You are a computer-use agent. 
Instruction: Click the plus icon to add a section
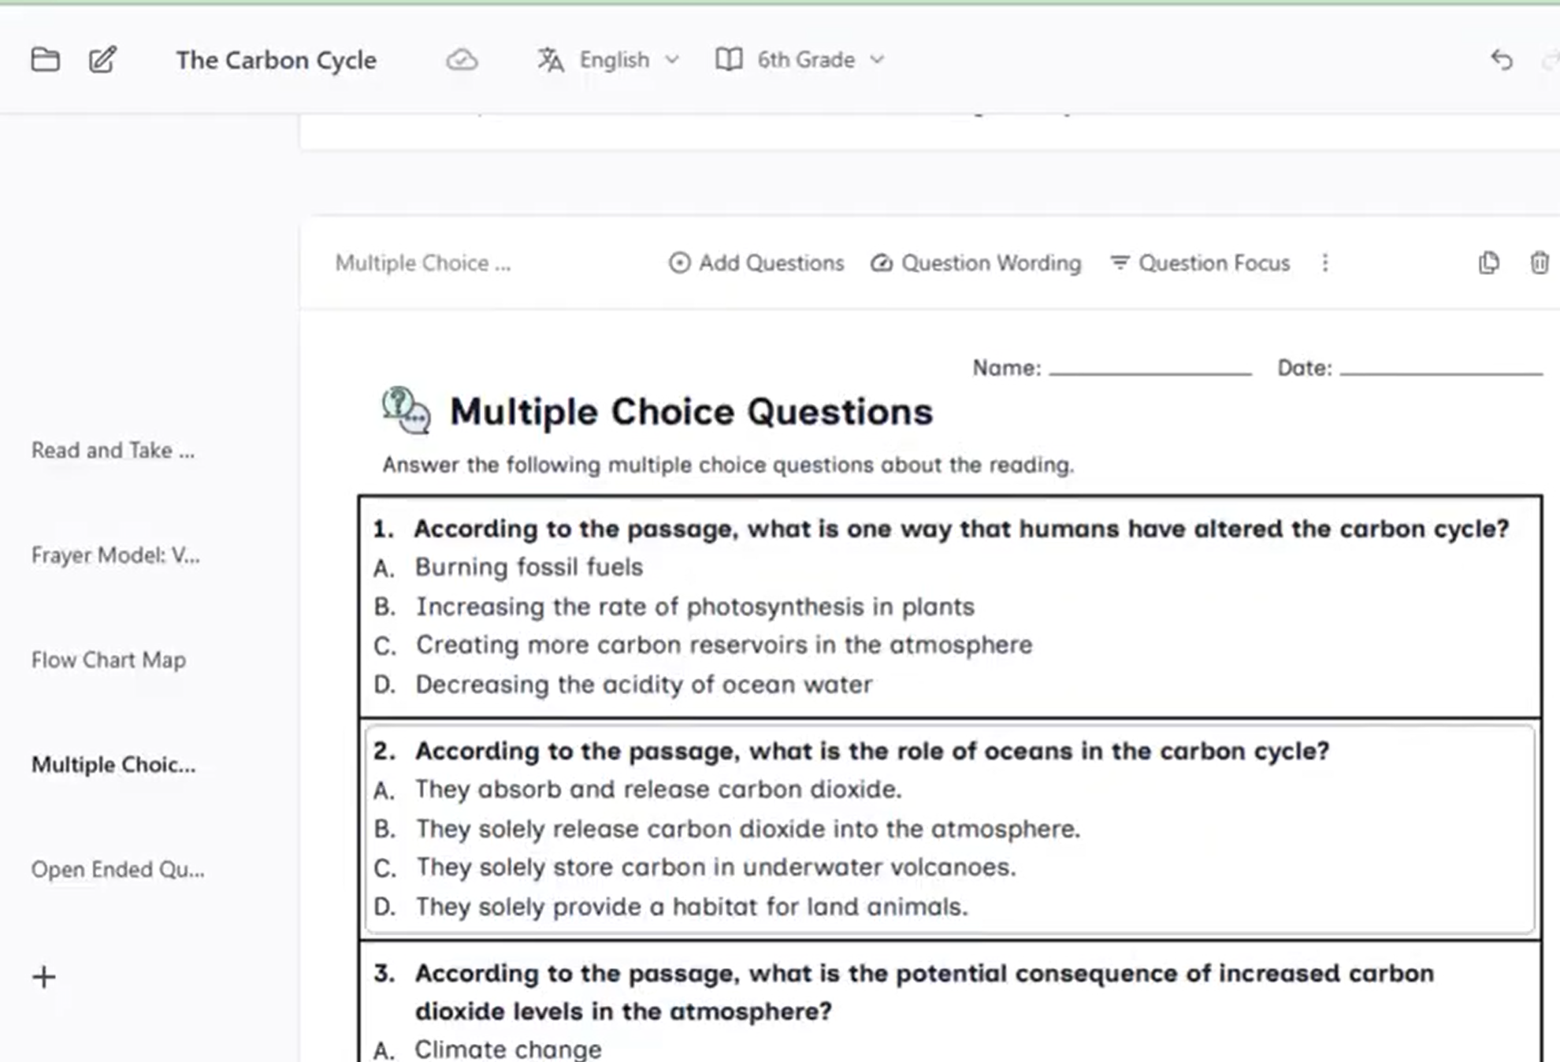(44, 977)
